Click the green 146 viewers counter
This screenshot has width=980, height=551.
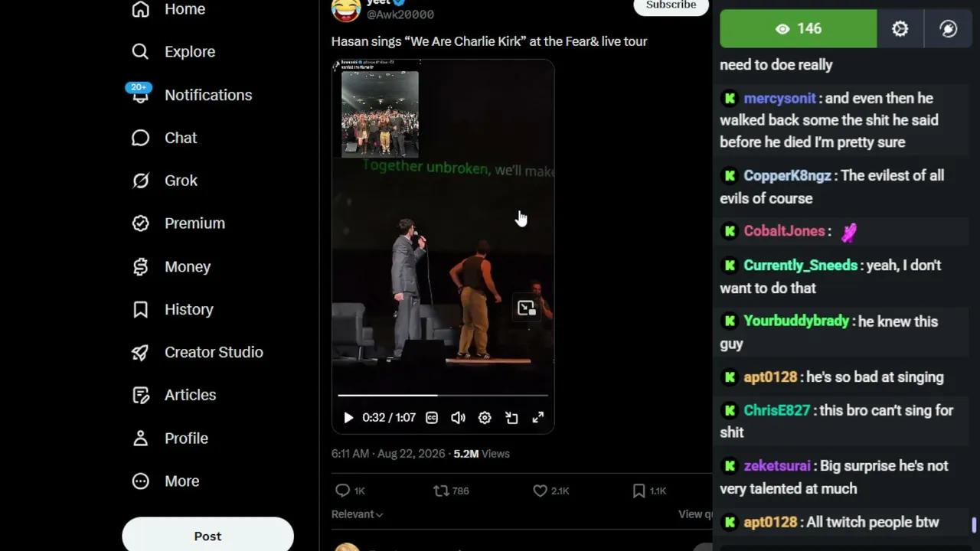coord(799,29)
